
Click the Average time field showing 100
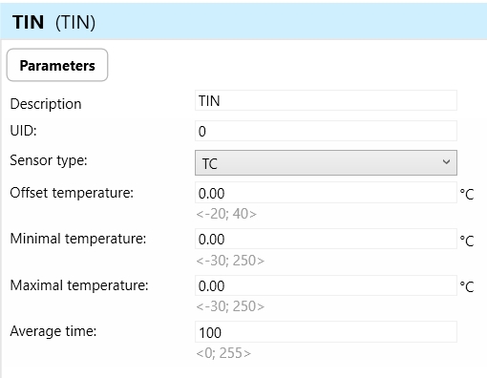coord(326,332)
